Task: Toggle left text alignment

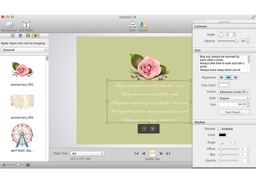Action: coord(222,77)
